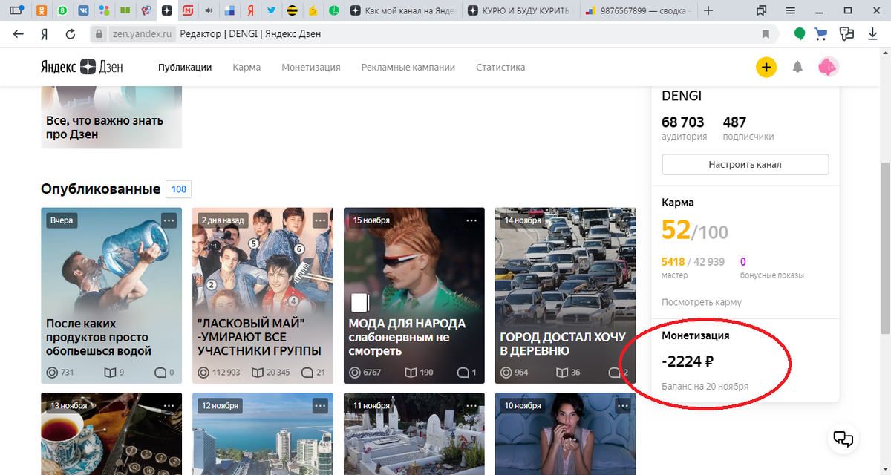The image size is (891, 475).
Task: Click the 68 703 аудитория value
Action: point(682,122)
